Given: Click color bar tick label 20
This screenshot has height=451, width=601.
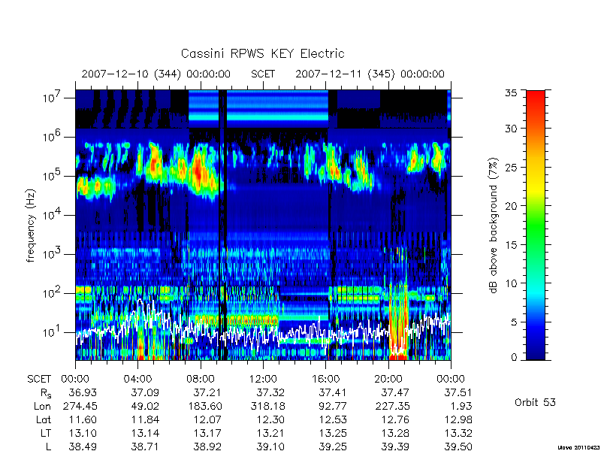Looking at the screenshot, I should point(512,206).
